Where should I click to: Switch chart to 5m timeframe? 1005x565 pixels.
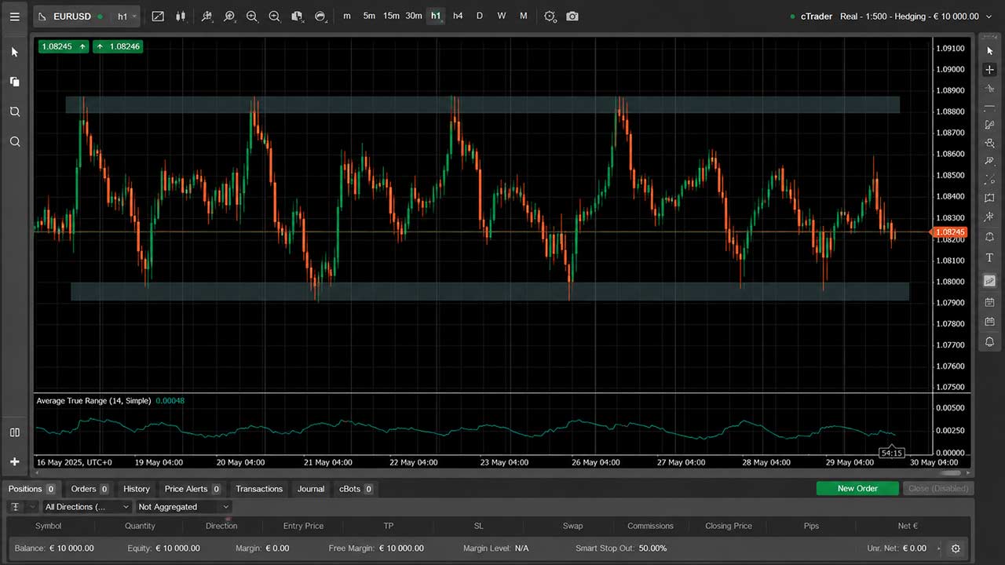369,16
